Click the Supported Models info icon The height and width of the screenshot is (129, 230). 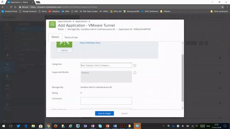(x=135, y=73)
